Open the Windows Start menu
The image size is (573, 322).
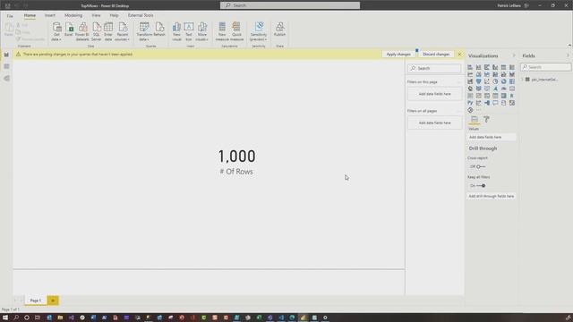[5, 318]
